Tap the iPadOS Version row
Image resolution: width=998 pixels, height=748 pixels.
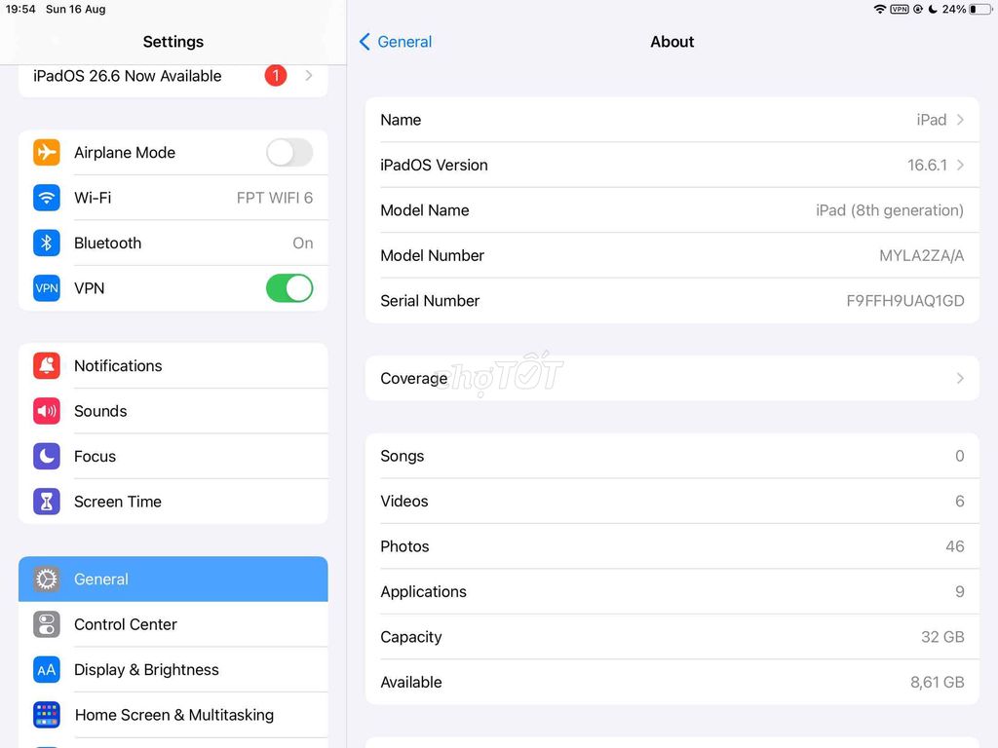672,165
